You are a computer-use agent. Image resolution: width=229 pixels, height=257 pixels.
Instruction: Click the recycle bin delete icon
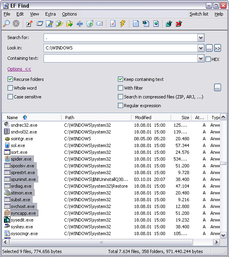point(90,24)
